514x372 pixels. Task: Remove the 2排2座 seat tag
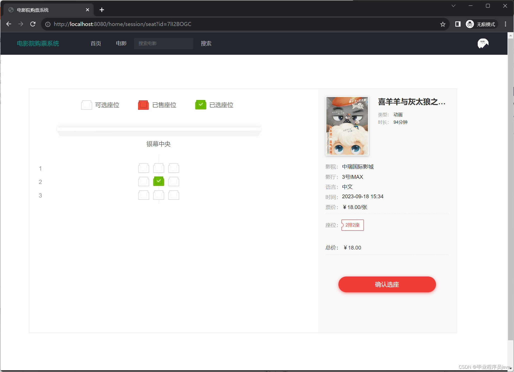click(x=352, y=225)
